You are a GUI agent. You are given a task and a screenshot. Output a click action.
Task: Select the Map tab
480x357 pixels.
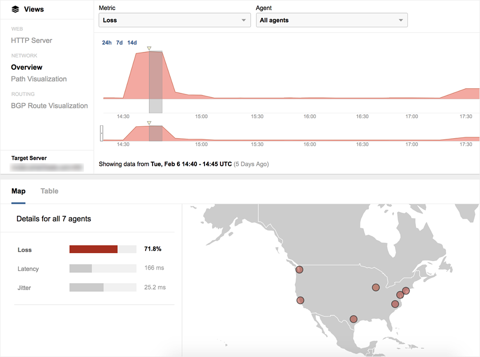18,191
